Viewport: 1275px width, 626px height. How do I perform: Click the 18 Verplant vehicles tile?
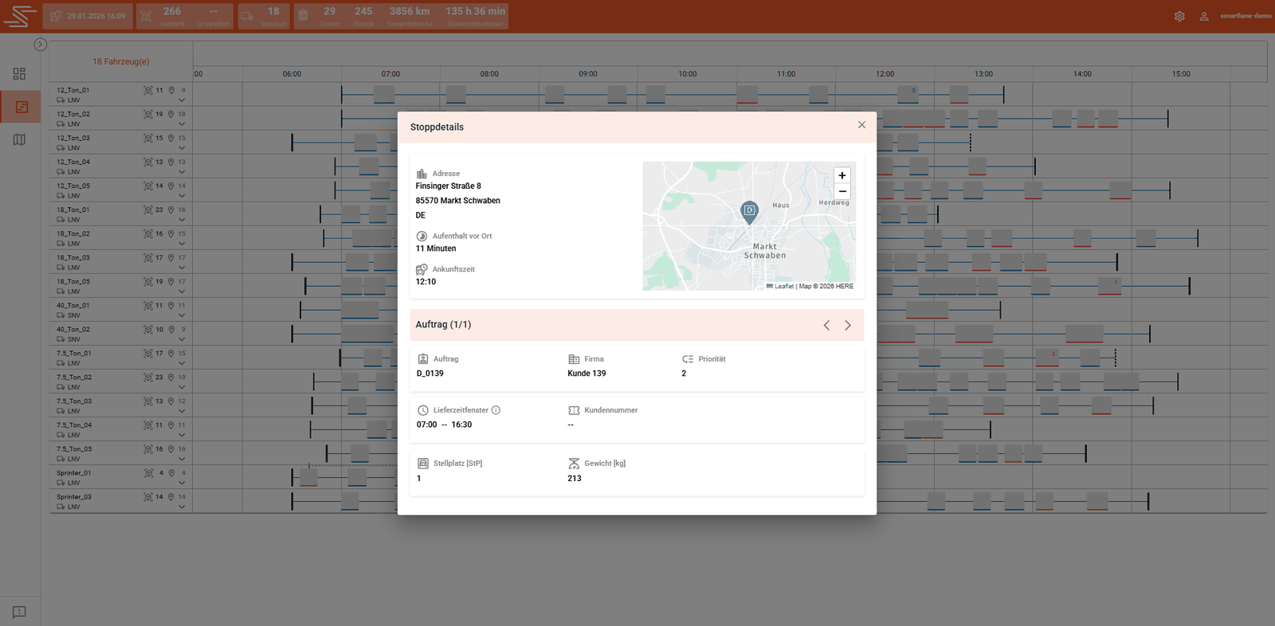[x=264, y=16]
